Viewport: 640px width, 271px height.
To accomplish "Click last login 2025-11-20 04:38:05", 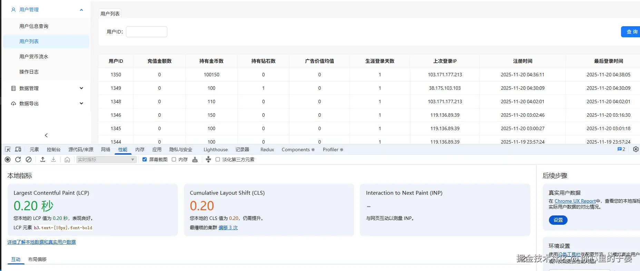I will (x=609, y=75).
